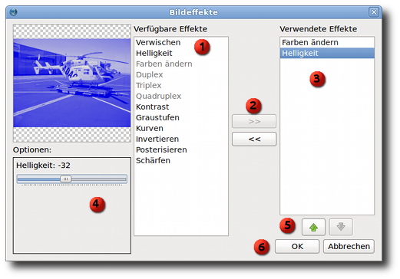Select highlighted Helligkeit in Verwendete Effekte
Viewport: 400px width, 279px height.
[x=327, y=53]
